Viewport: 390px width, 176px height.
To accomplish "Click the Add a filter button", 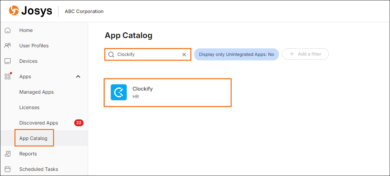I will pyautogui.click(x=305, y=54).
